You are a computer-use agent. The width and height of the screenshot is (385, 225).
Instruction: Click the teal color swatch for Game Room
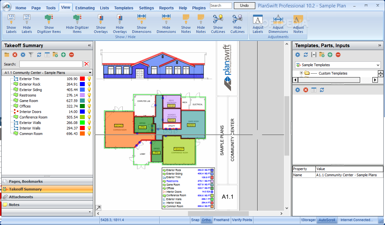click(x=82, y=101)
